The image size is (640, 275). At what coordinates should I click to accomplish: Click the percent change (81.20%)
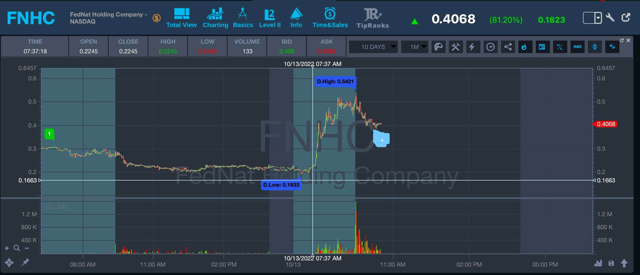[x=506, y=20]
